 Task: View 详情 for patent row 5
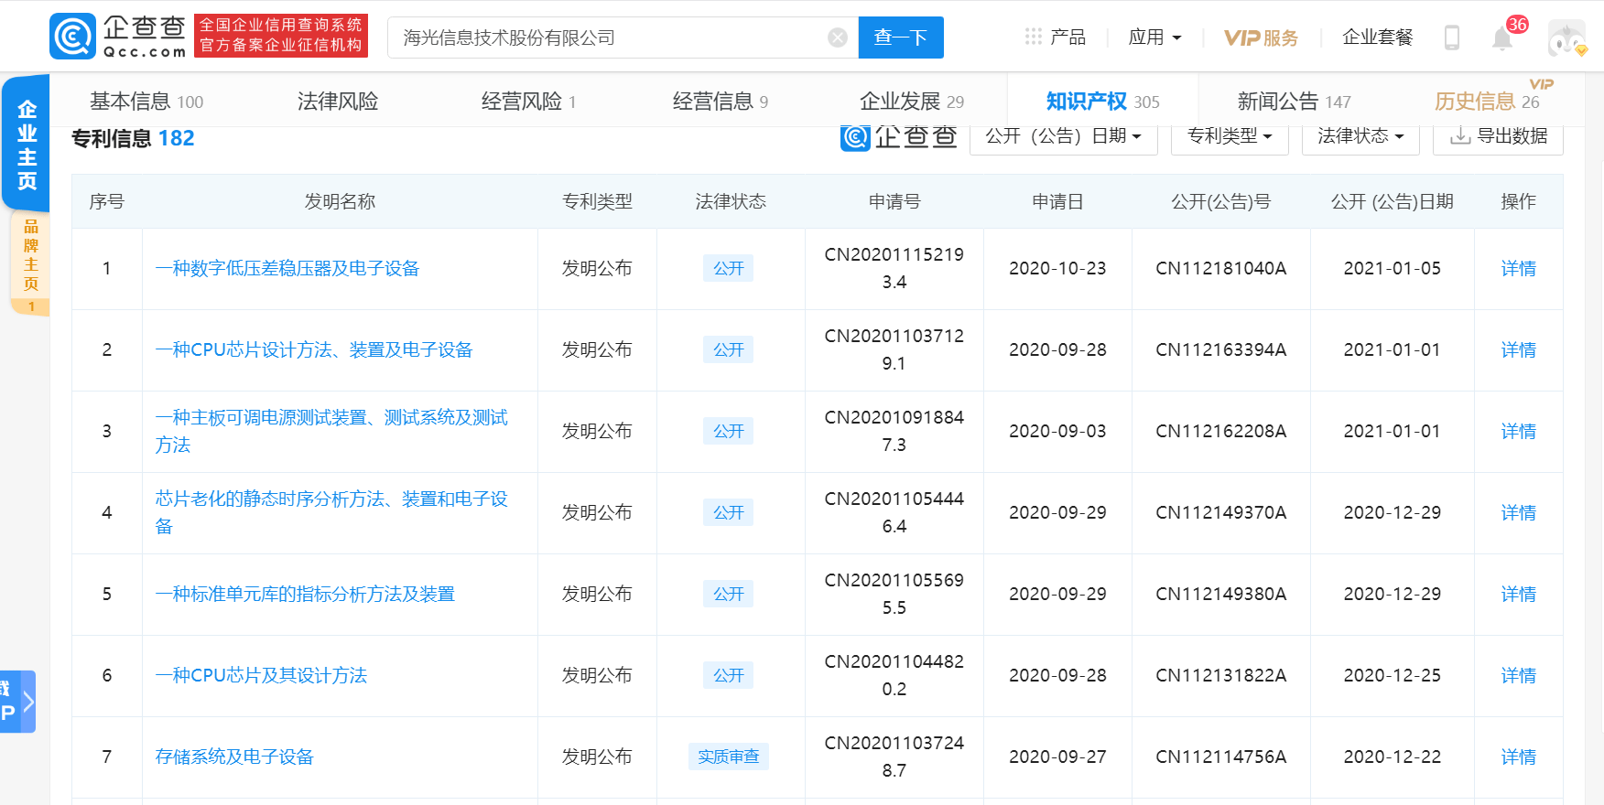tap(1518, 594)
